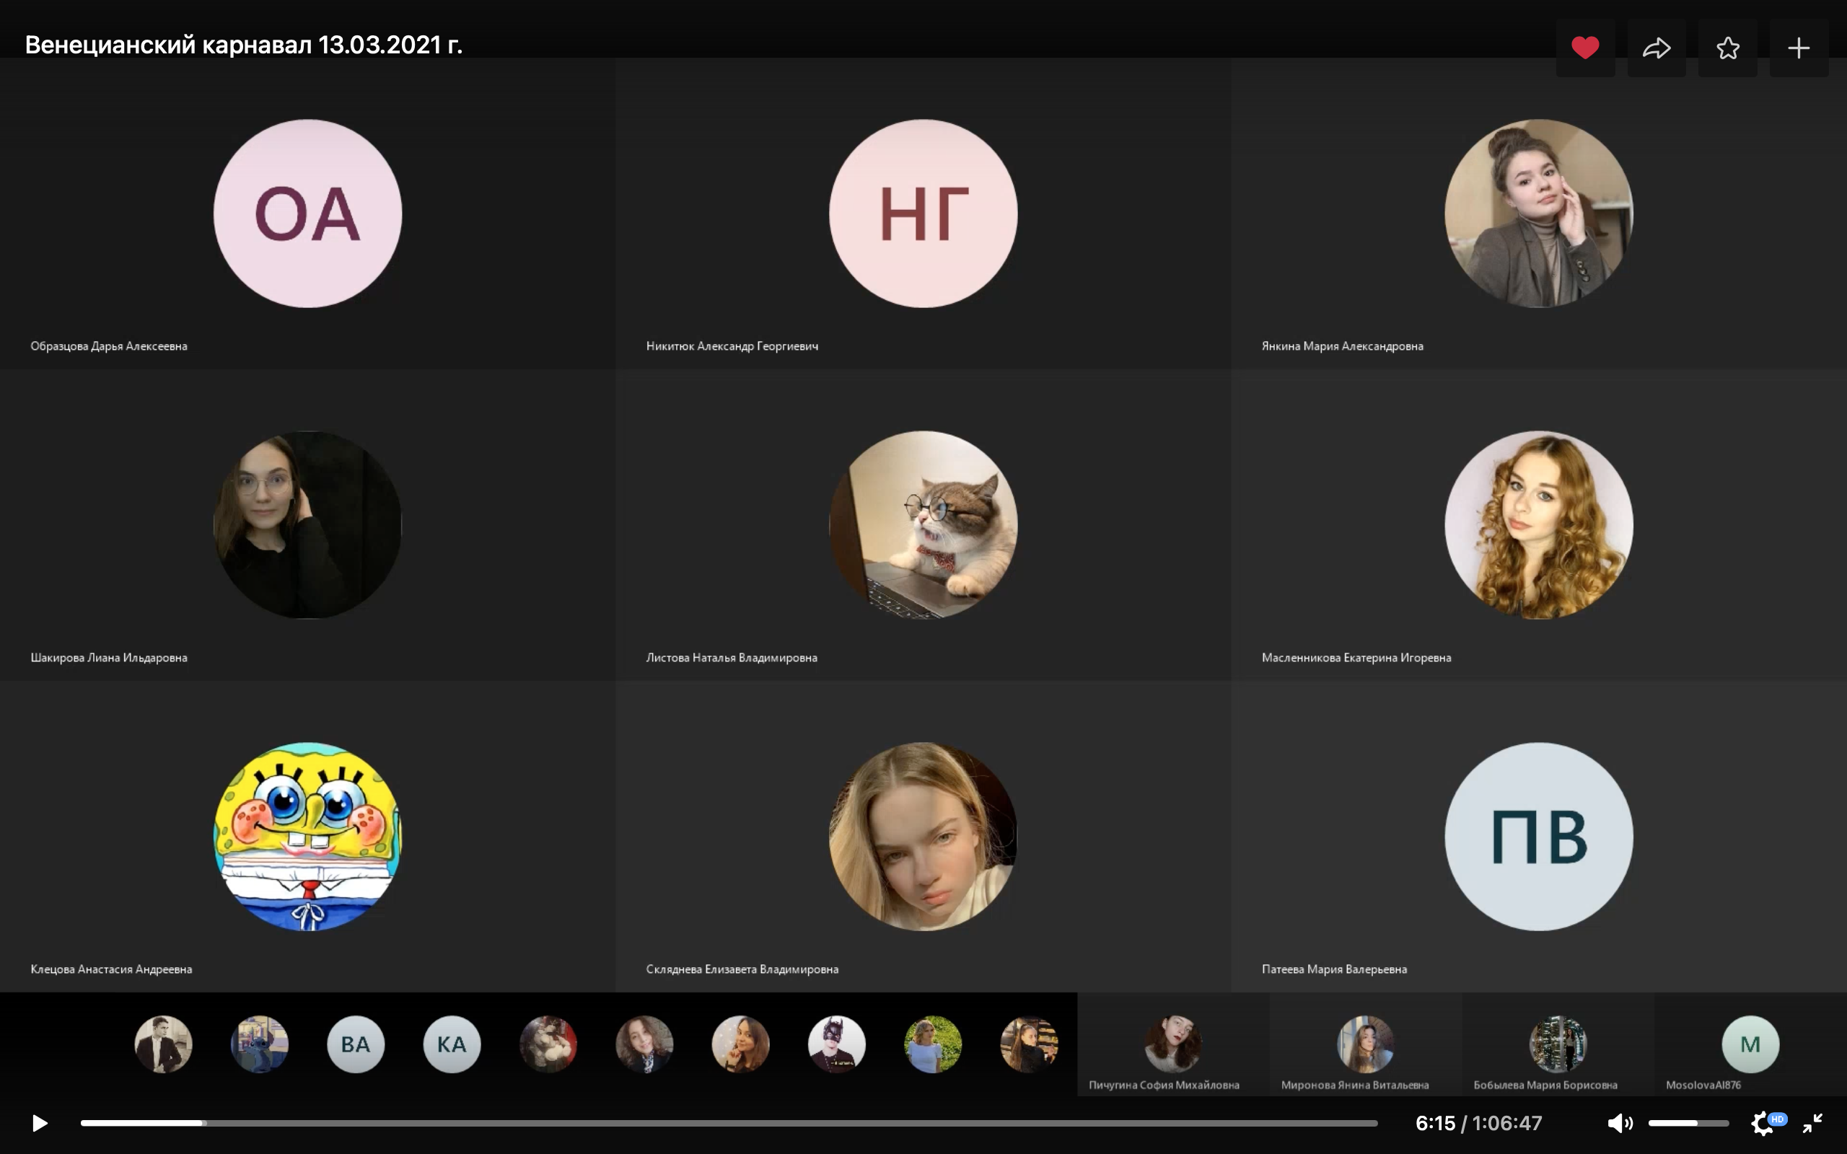
Task: Mute the video with speaker icon
Action: click(1618, 1123)
